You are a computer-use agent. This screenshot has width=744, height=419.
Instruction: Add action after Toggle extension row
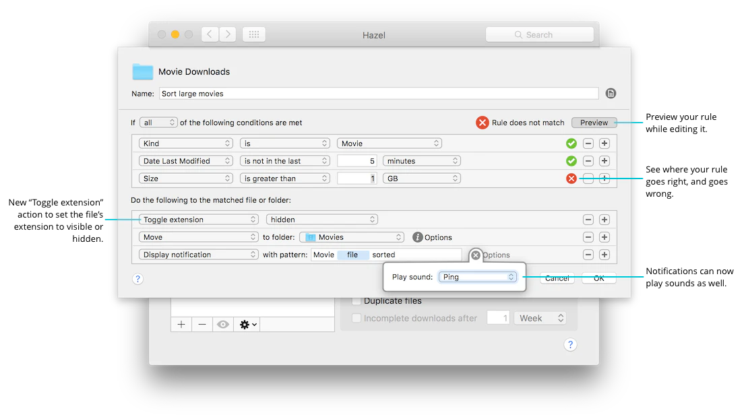click(604, 220)
